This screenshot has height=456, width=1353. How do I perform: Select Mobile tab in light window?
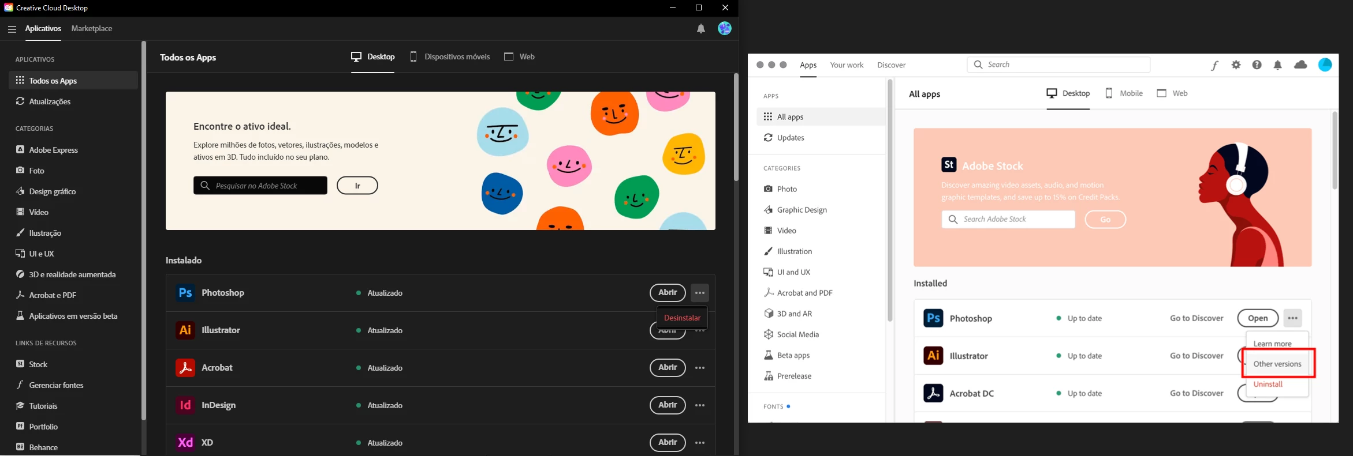(1124, 93)
